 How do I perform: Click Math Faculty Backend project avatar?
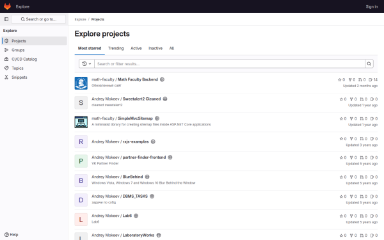point(81,83)
